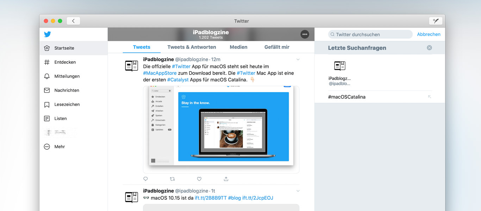Share the macOS Twitter app tweet

[x=226, y=179]
